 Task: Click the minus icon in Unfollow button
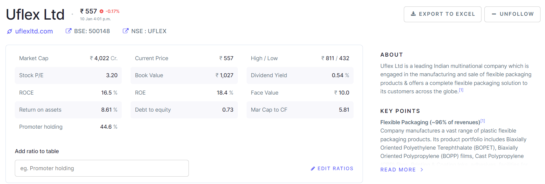[x=494, y=14]
